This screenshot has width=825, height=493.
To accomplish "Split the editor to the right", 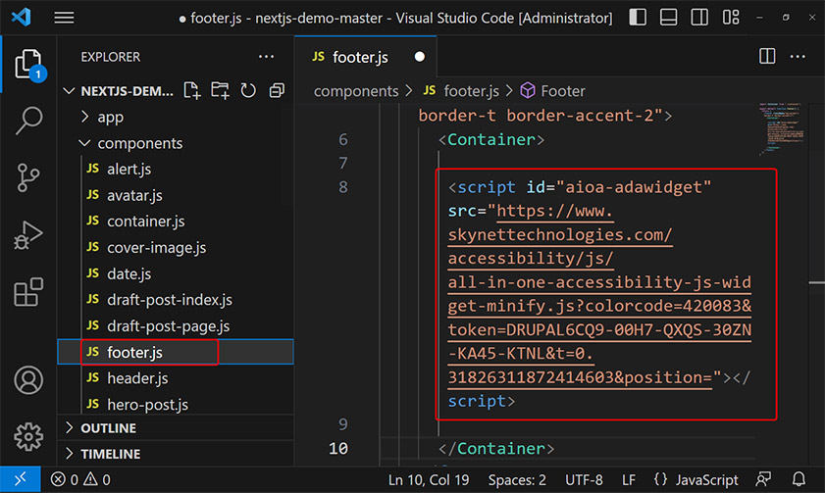I will click(x=767, y=56).
